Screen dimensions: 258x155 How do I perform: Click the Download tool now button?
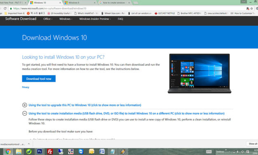coord(39,79)
